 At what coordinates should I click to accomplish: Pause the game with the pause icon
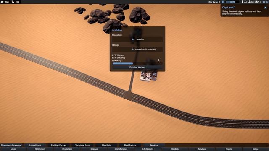[x=264, y=2]
